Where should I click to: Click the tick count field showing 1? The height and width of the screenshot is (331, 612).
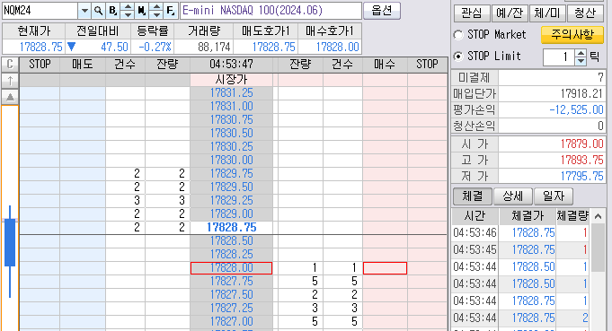(x=559, y=57)
